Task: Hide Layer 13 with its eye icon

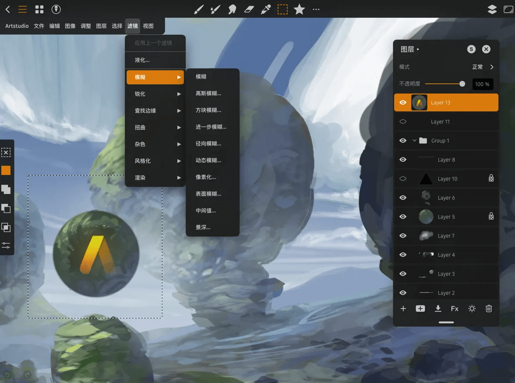Action: pos(403,102)
